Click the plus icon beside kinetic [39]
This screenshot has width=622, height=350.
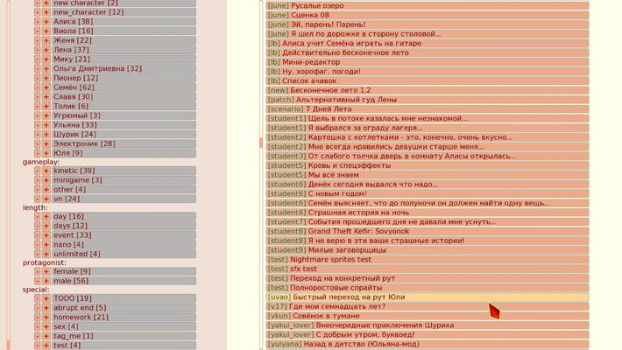click(46, 171)
